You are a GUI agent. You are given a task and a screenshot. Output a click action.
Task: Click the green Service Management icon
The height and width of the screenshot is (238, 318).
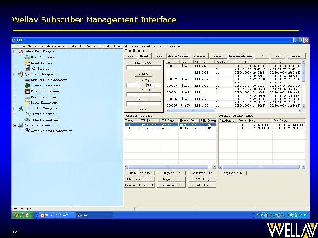pyautogui.click(x=27, y=86)
